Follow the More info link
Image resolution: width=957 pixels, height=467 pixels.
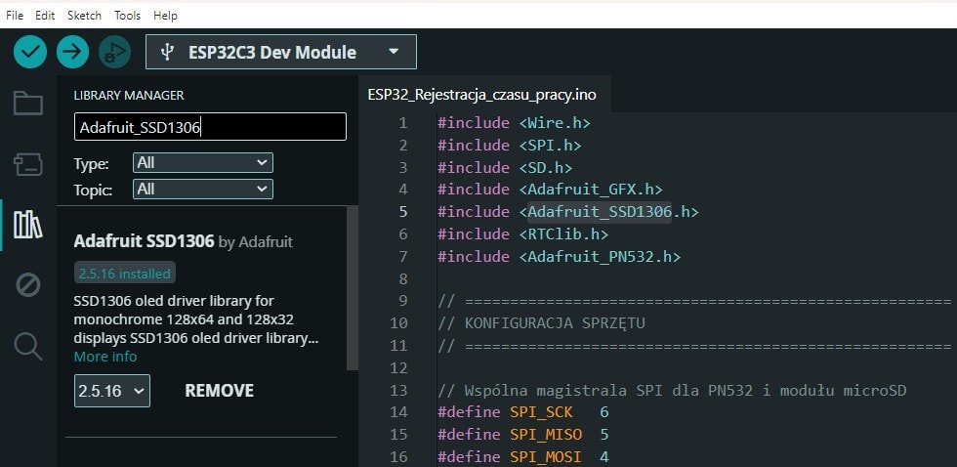coord(105,357)
